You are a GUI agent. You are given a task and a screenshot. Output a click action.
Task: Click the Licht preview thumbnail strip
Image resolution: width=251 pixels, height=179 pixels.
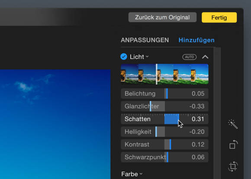pos(164,74)
